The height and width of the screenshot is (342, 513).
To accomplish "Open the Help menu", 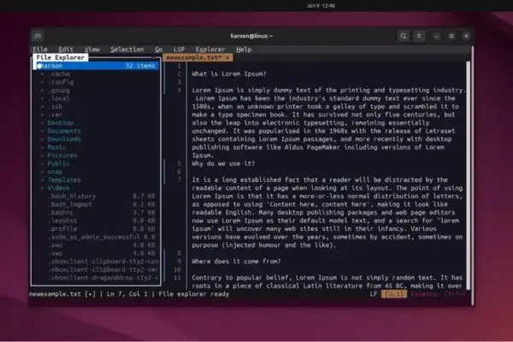I will [x=244, y=50].
